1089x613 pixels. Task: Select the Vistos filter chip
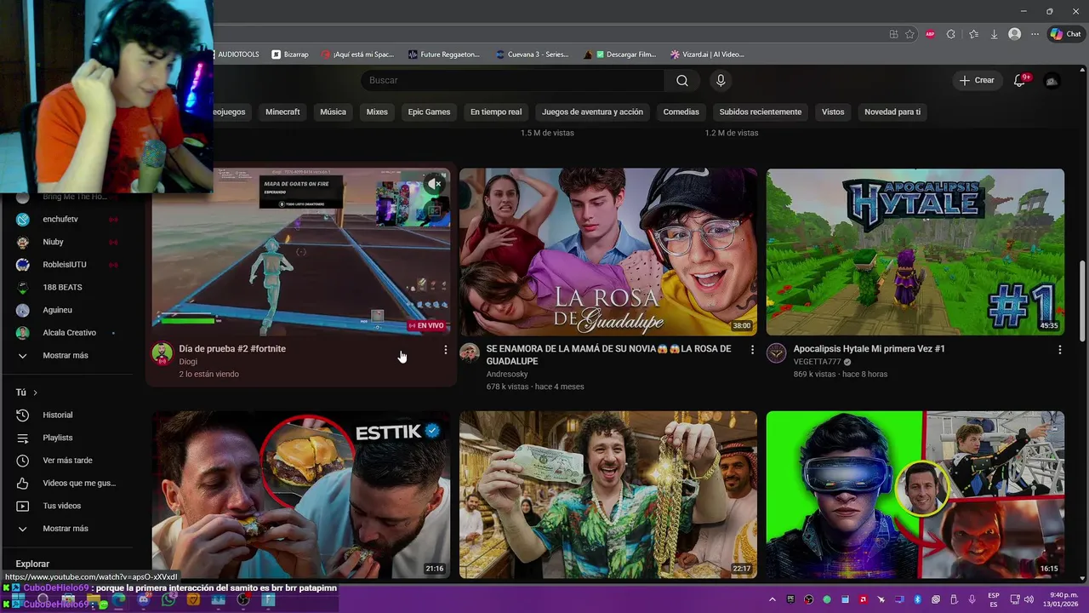[x=833, y=112]
